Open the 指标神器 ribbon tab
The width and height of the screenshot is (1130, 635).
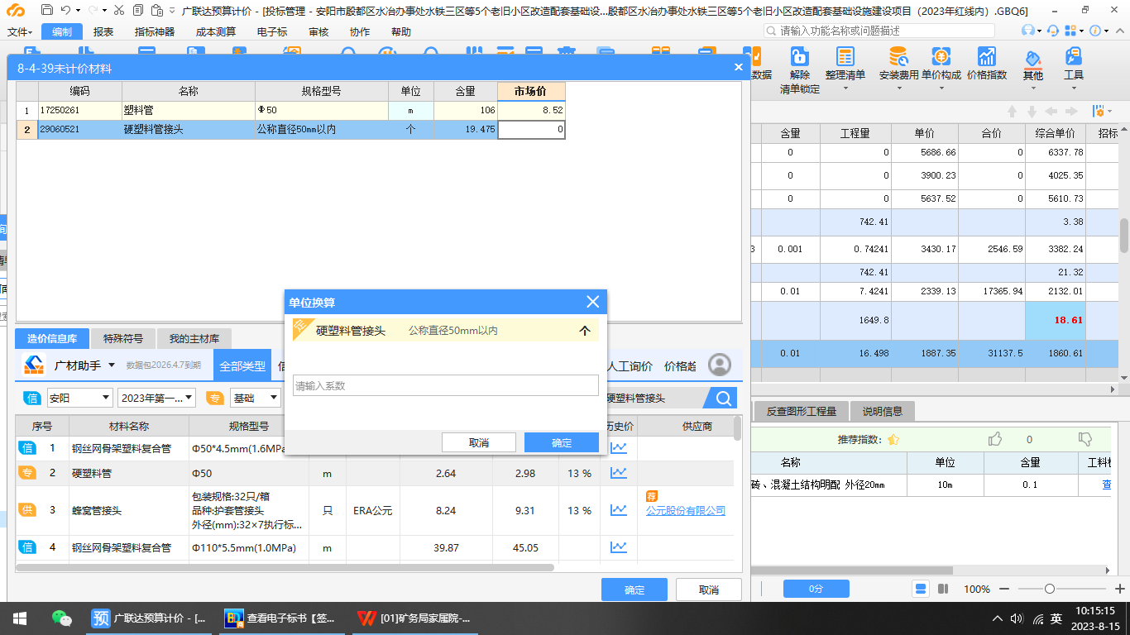tap(155, 31)
